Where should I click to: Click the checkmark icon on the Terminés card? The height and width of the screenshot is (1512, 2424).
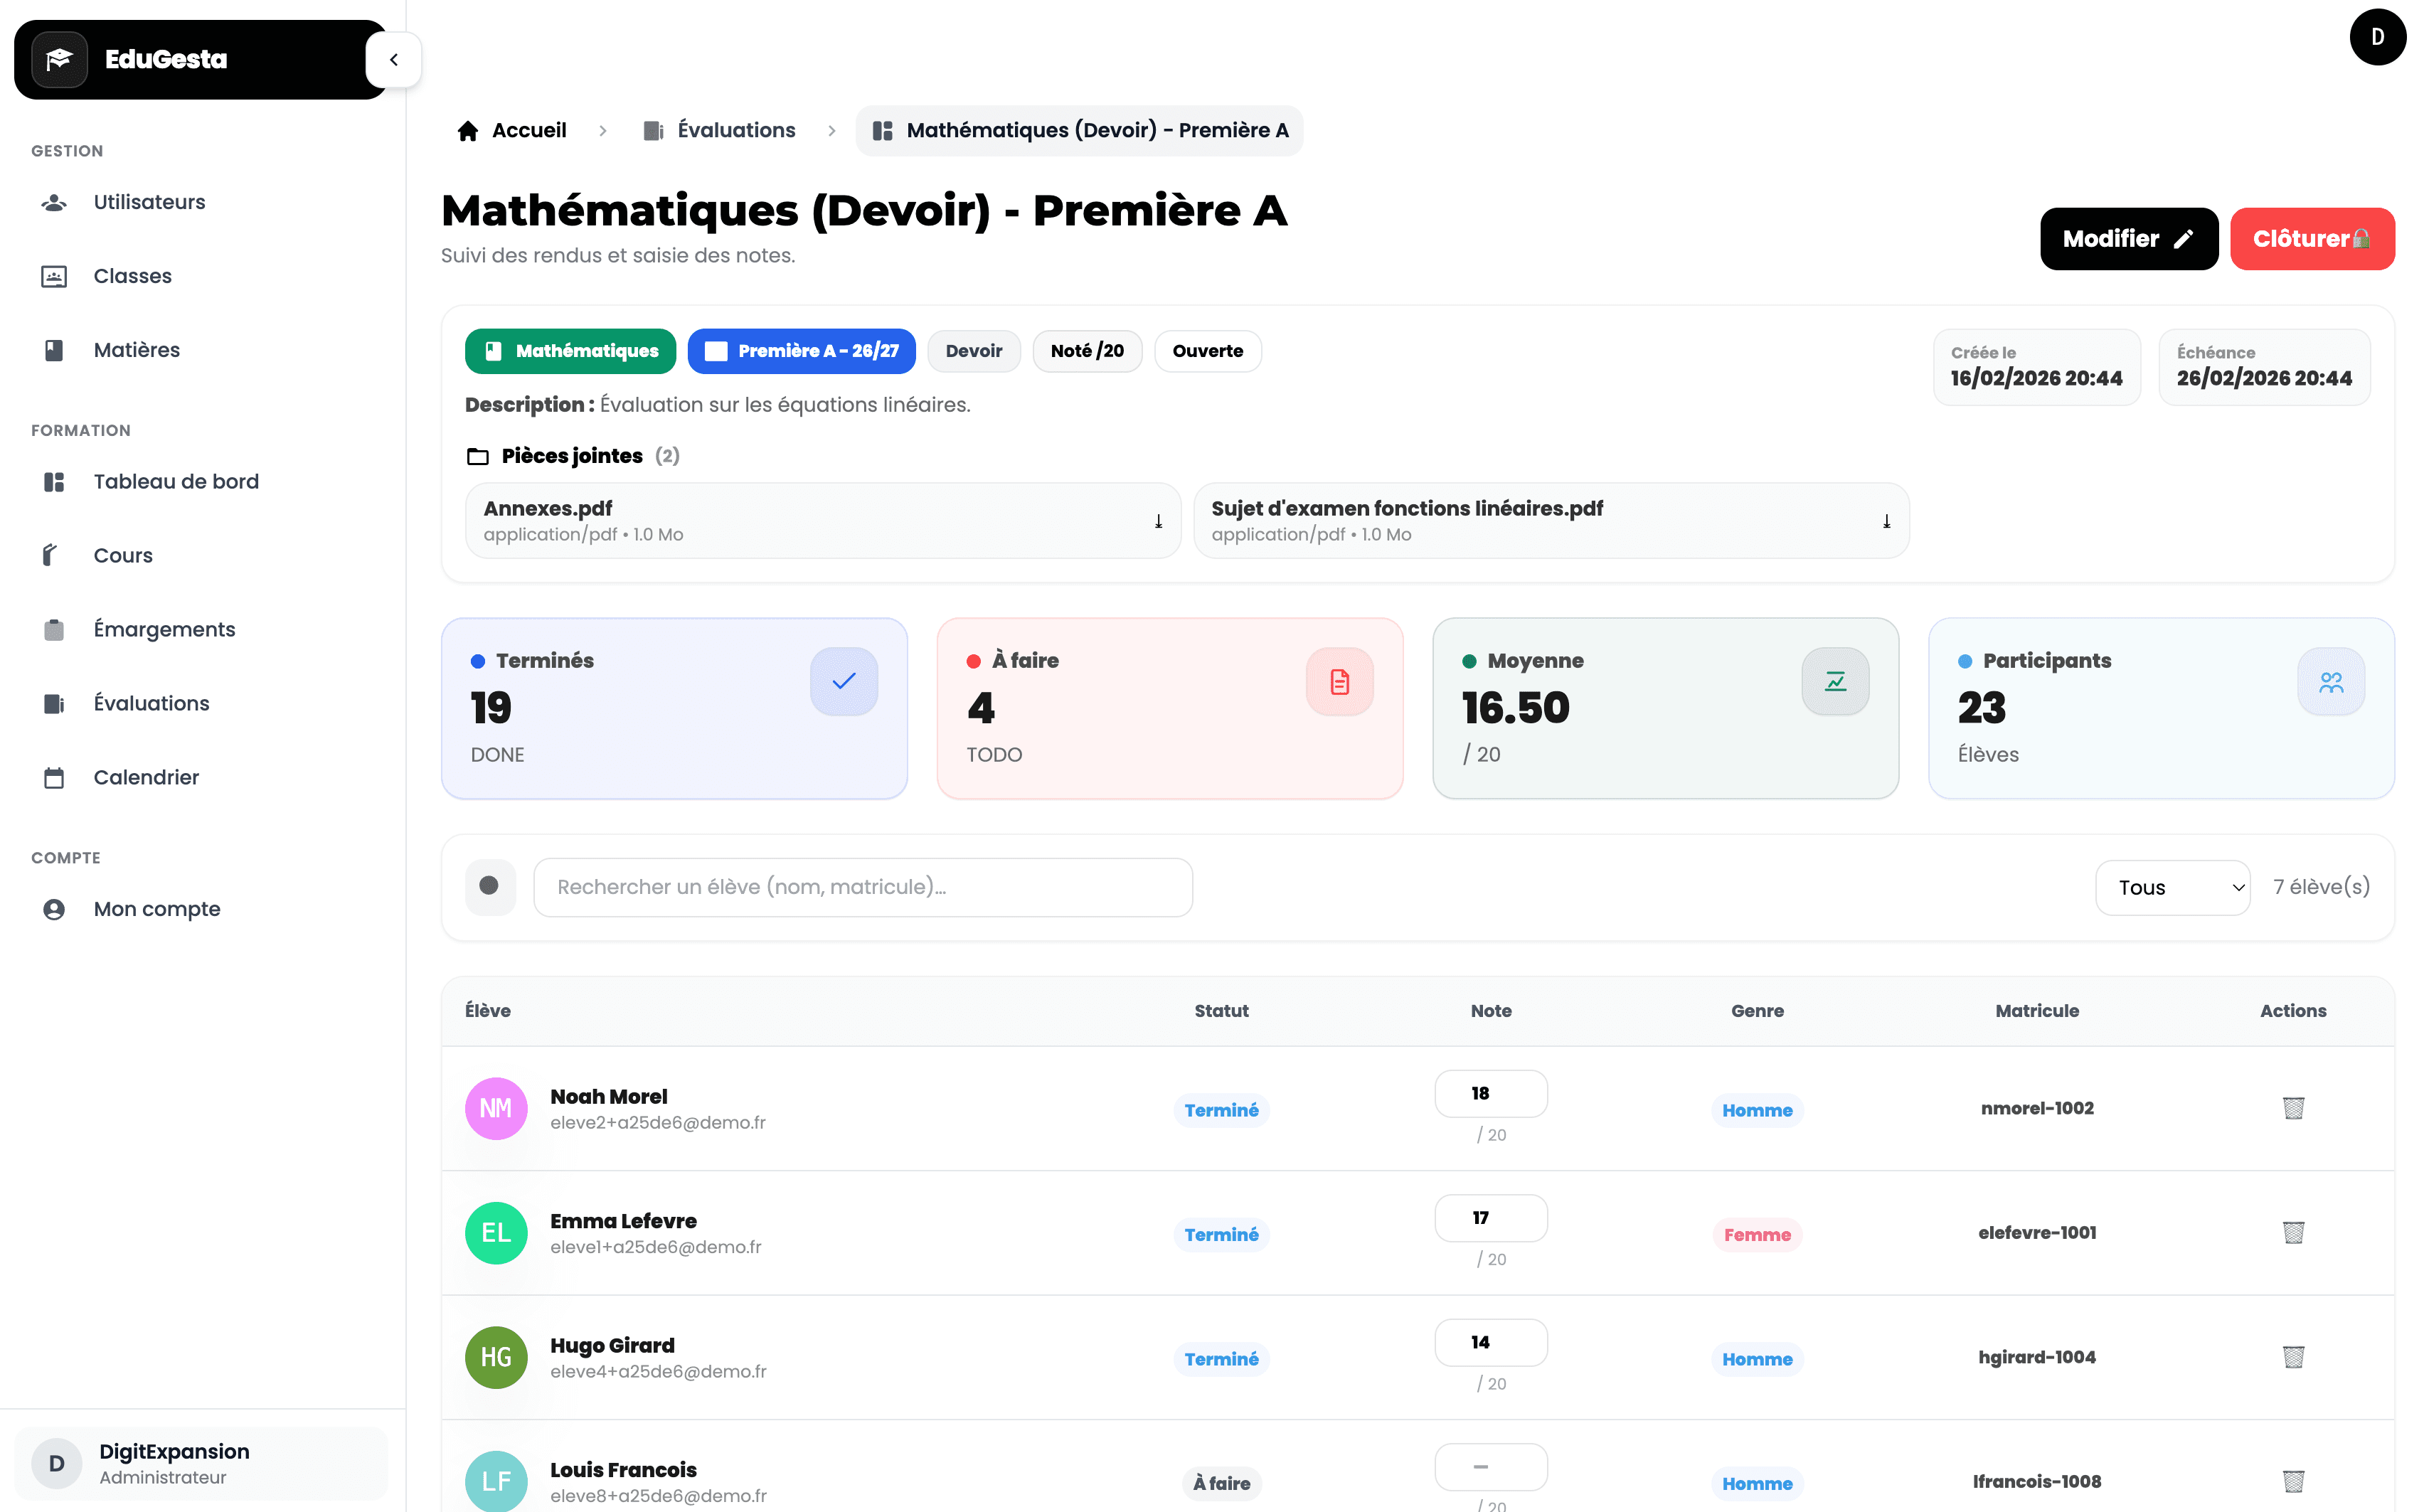pos(843,681)
